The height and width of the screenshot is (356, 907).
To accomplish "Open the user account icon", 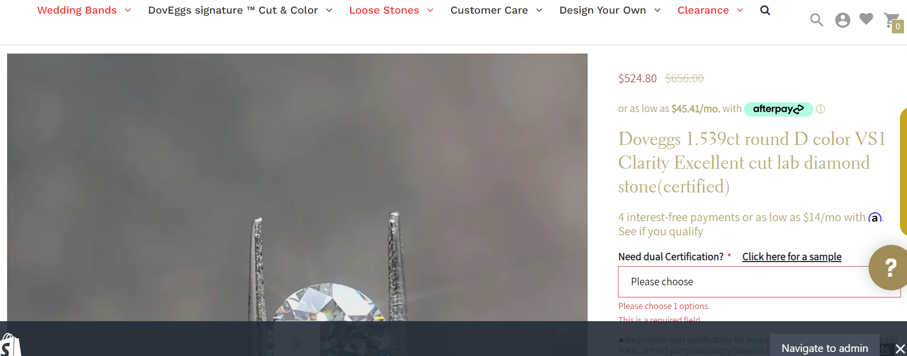I will 842,20.
